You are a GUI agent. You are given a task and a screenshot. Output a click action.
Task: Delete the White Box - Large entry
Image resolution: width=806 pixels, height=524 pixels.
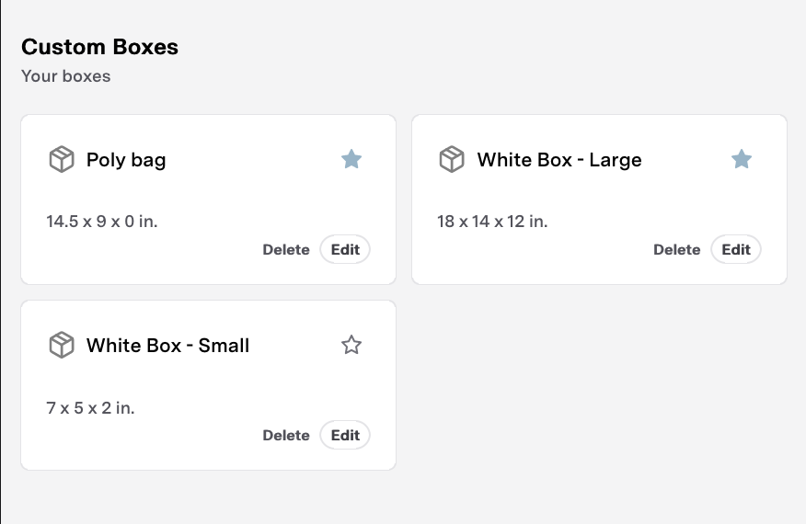(x=676, y=250)
